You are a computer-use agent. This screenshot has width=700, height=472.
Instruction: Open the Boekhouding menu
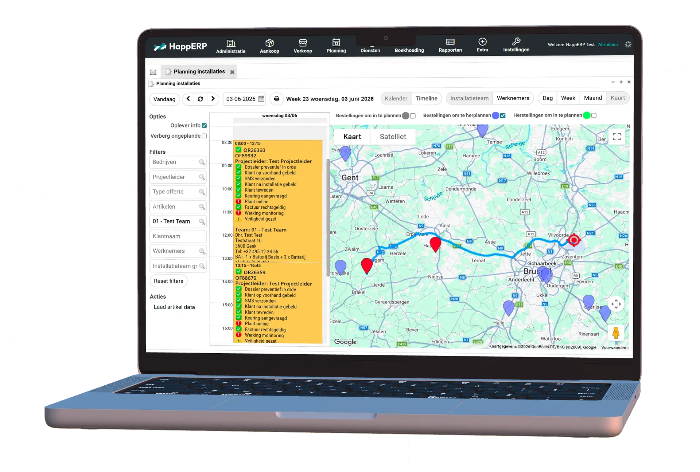409,50
